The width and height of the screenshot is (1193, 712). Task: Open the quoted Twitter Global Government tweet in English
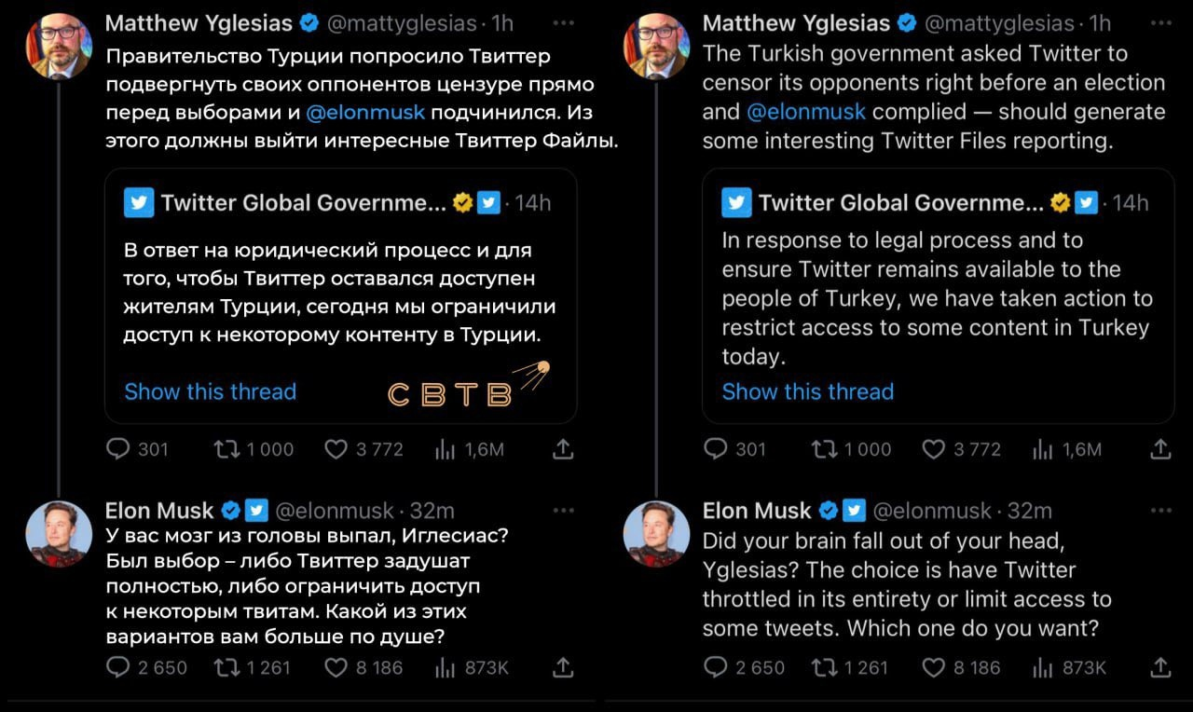coord(937,298)
